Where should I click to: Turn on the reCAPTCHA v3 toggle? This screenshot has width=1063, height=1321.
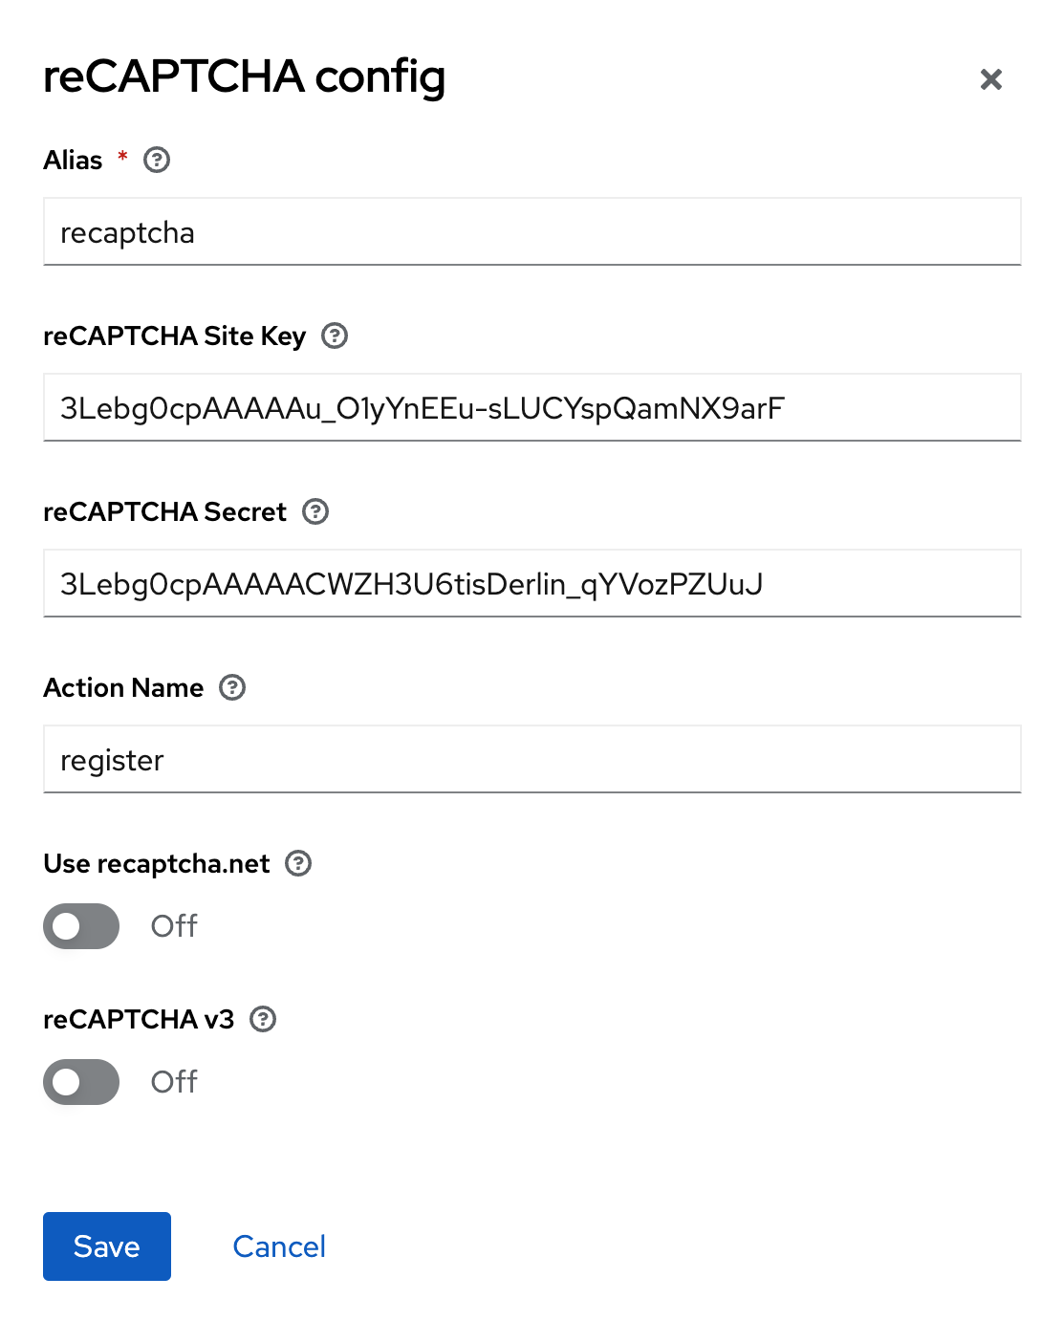point(81,1082)
